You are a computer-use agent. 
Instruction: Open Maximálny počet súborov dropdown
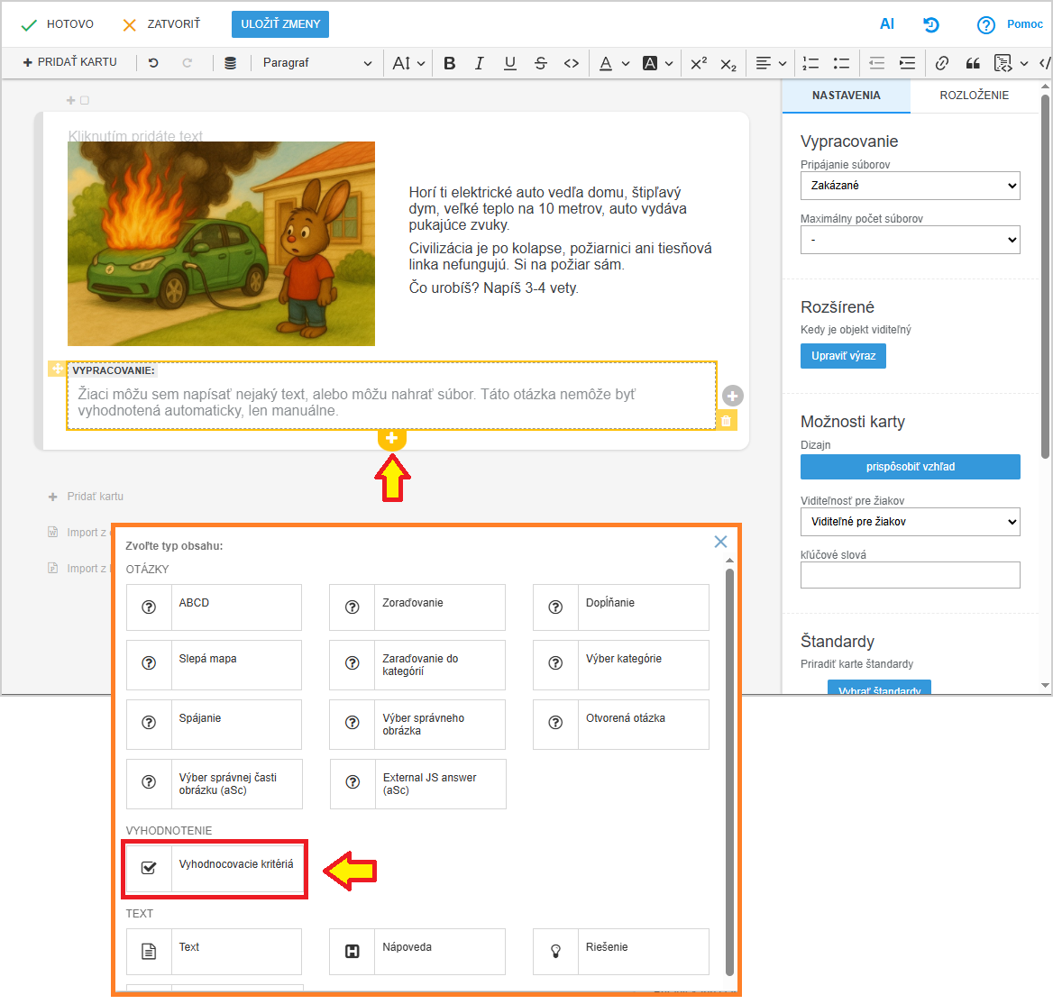pyautogui.click(x=910, y=240)
